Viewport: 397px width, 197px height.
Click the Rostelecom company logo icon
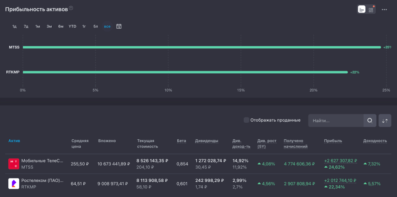tap(14, 183)
